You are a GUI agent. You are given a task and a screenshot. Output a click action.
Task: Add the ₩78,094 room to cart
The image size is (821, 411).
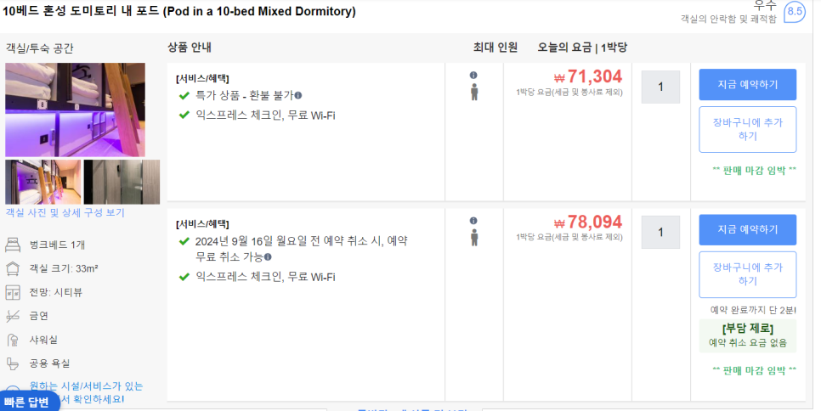pos(748,274)
